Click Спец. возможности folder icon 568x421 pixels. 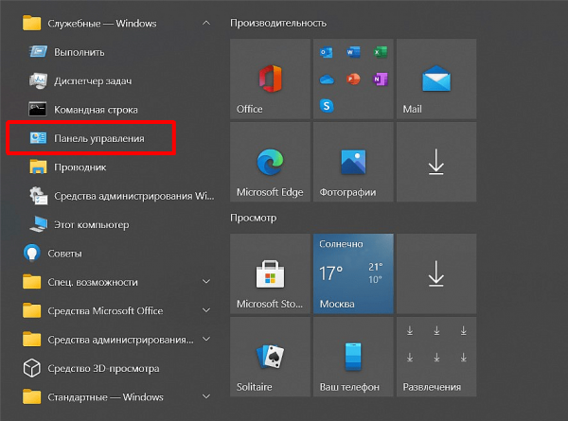click(x=31, y=282)
